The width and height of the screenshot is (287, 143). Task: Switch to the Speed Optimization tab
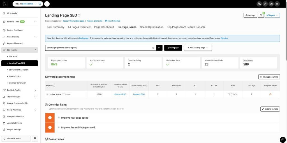coord(152,27)
